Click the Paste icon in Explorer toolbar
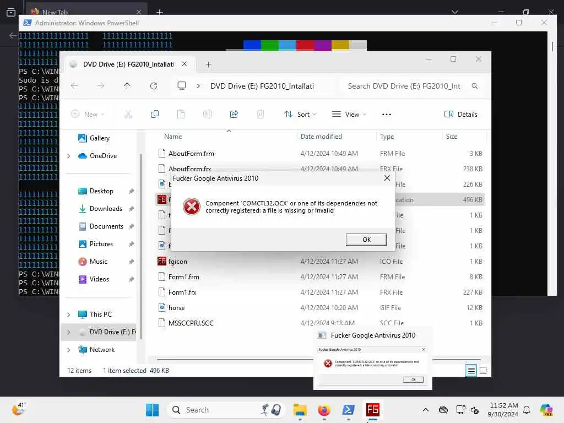Viewport: 564px width, 423px height. click(181, 115)
